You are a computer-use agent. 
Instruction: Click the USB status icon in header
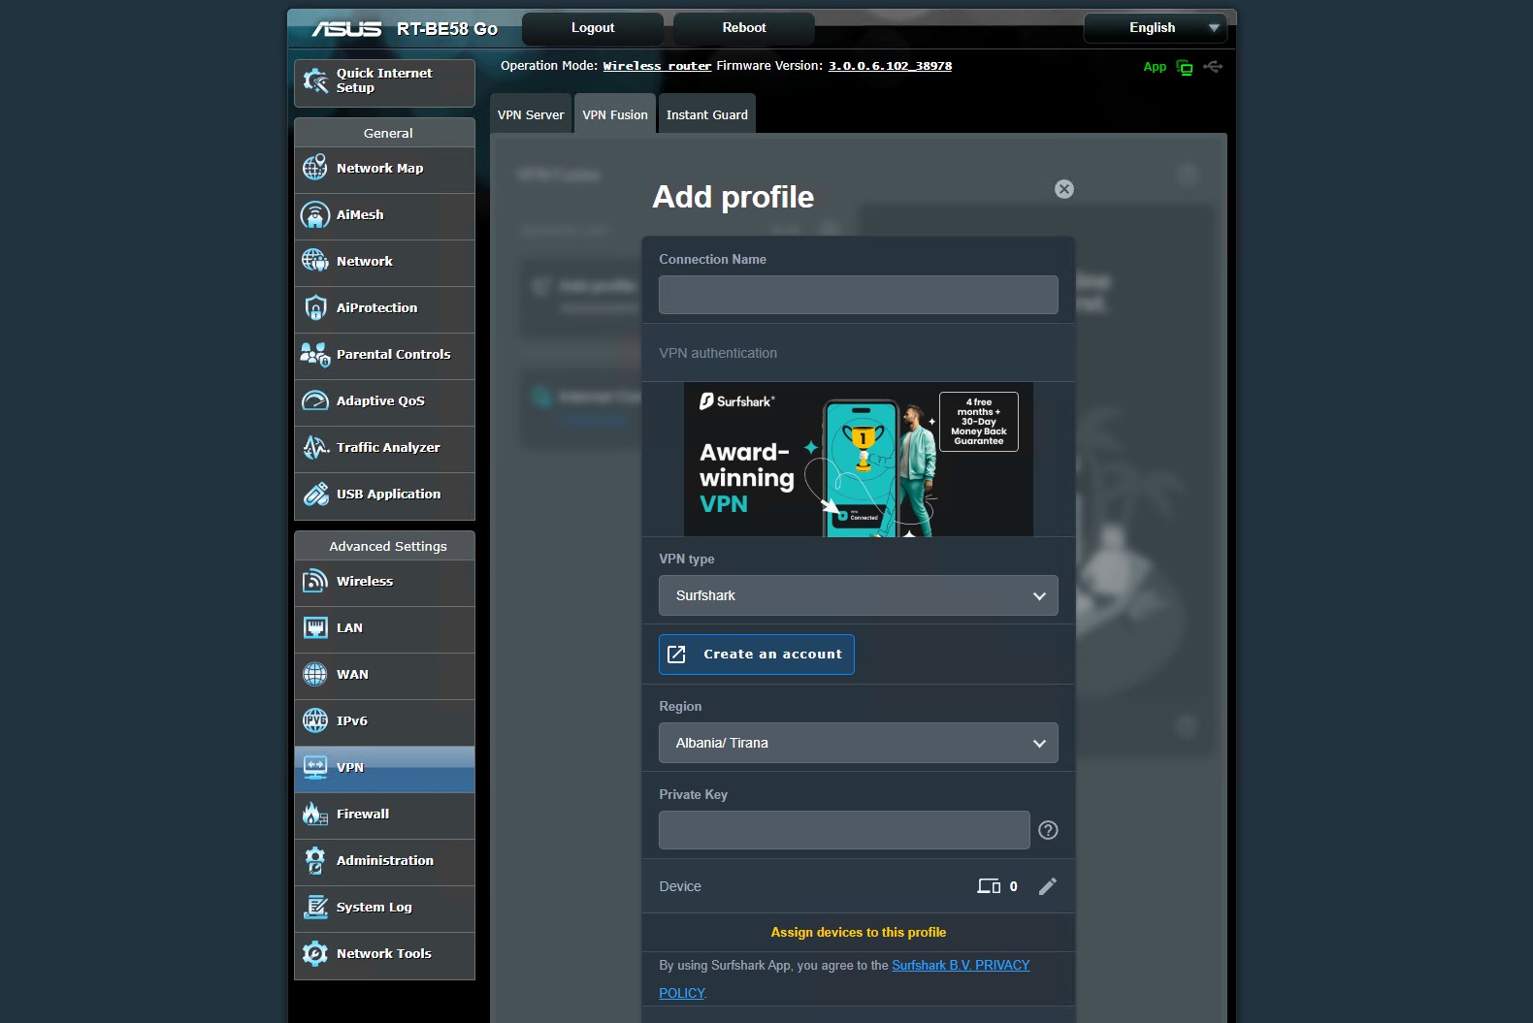pos(1213,67)
